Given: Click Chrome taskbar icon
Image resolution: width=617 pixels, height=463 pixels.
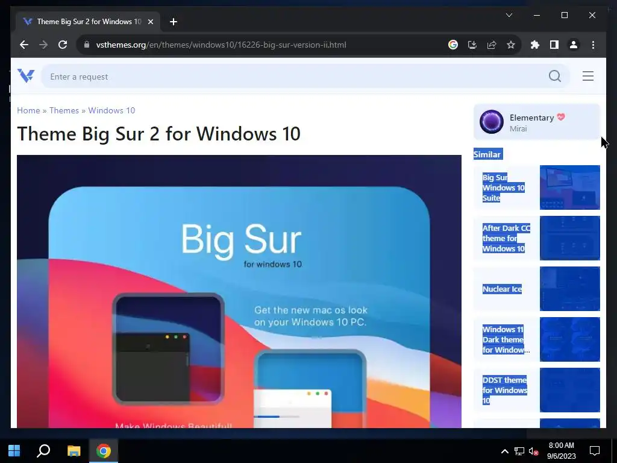Looking at the screenshot, I should (104, 451).
